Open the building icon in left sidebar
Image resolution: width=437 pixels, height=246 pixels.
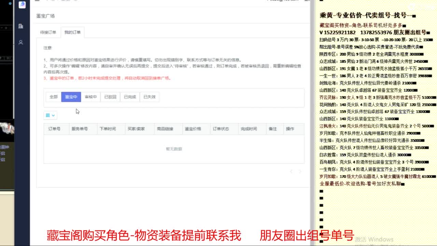pos(21,26)
